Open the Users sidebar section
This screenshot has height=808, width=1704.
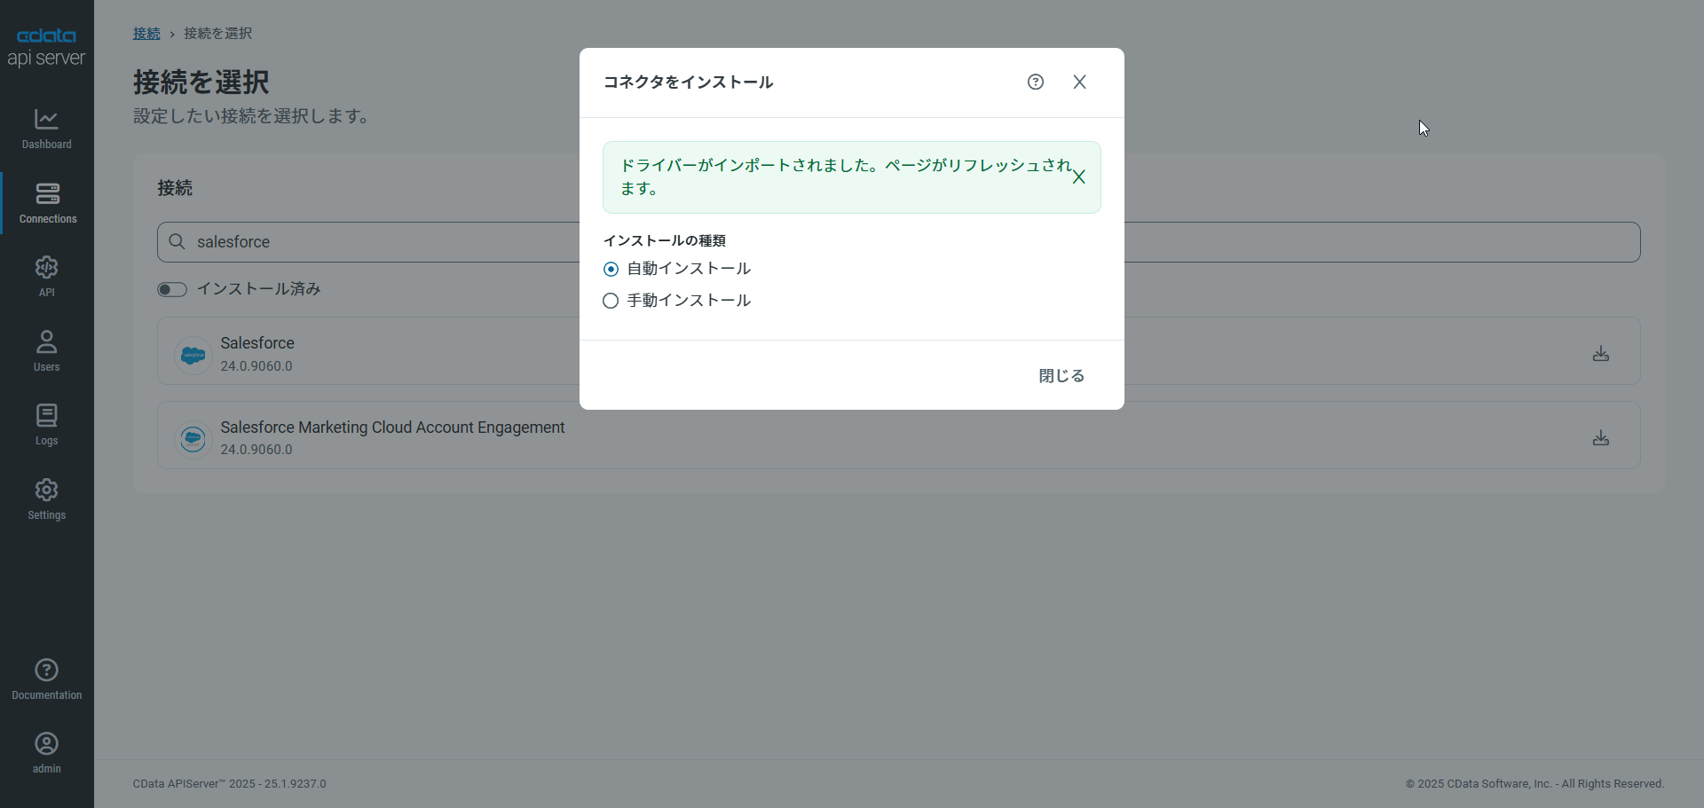pos(46,351)
